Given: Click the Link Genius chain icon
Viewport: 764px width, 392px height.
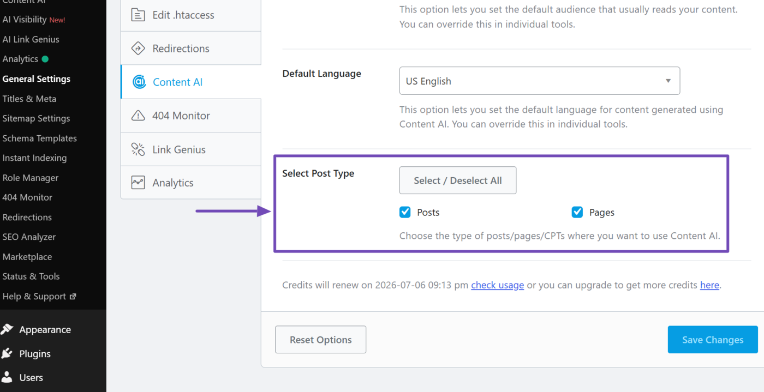Looking at the screenshot, I should click(x=138, y=149).
